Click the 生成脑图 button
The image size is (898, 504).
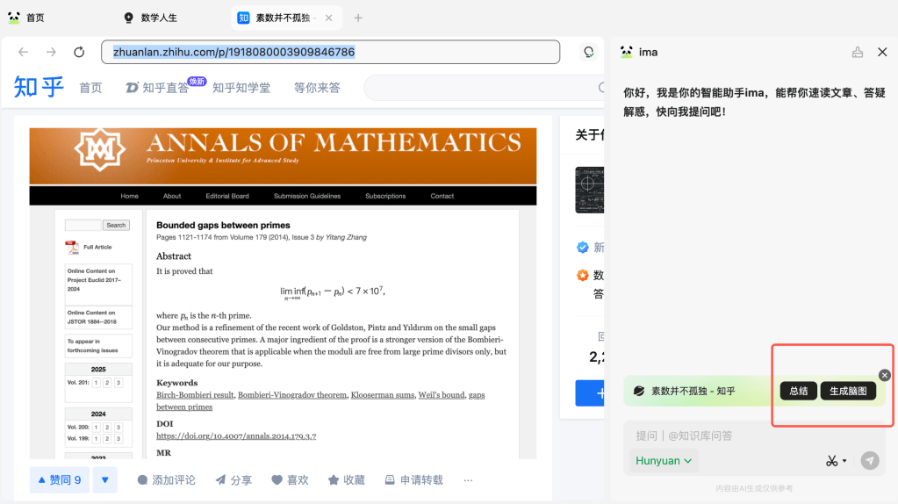click(x=848, y=391)
